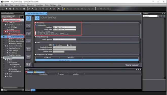
Task: Select I/O Map in the tree
Action: pos(11,29)
